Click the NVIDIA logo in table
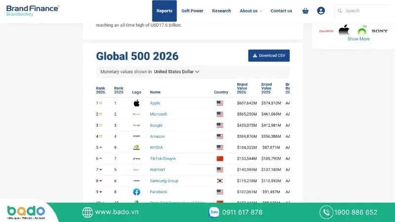The image size is (395, 222). (x=136, y=148)
